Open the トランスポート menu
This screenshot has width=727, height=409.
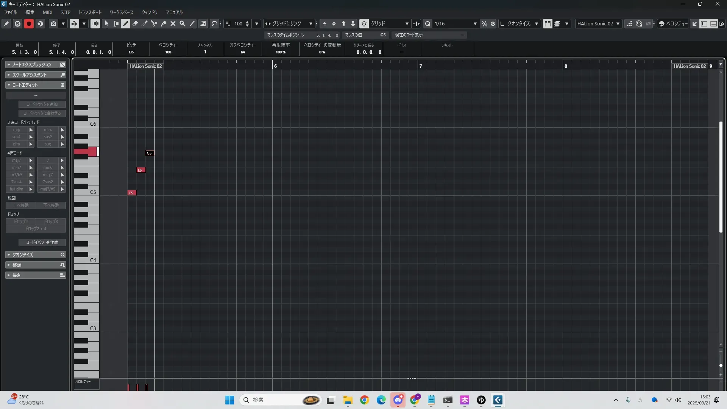[90, 12]
